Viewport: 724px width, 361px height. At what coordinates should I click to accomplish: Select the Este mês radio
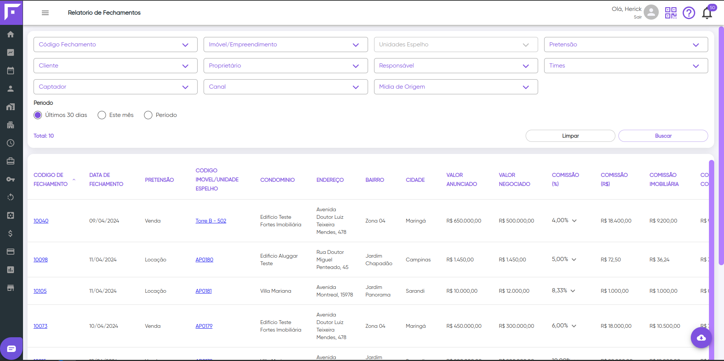tap(102, 115)
